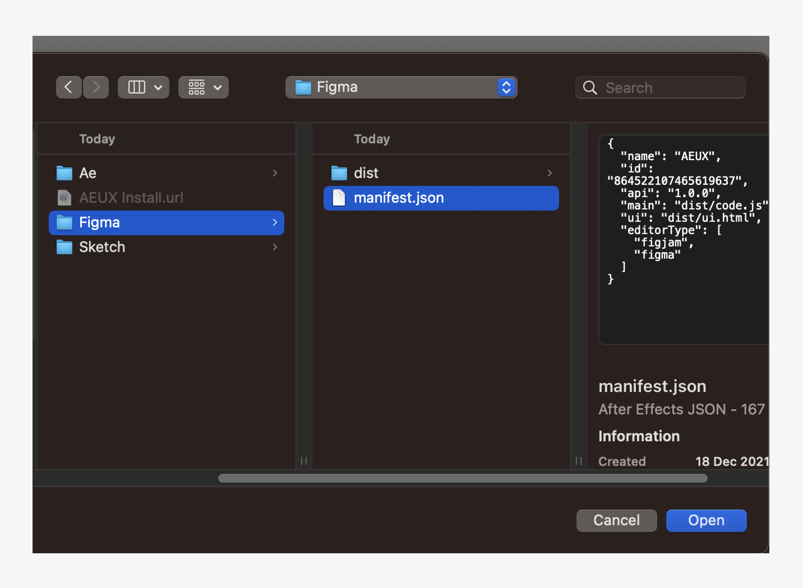Click Open to load manifest.json
Screen dimensions: 803x588
[x=706, y=520]
